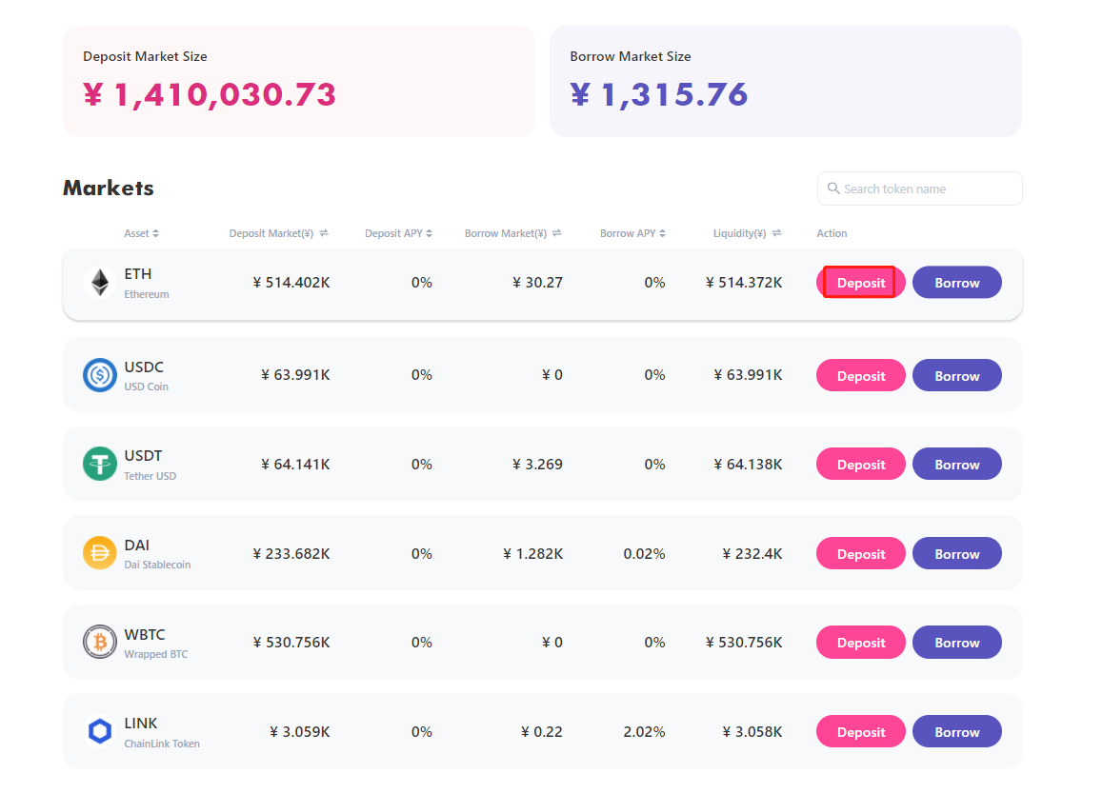Click the Markets section heading
The width and height of the screenshot is (1103, 794).
(x=109, y=188)
